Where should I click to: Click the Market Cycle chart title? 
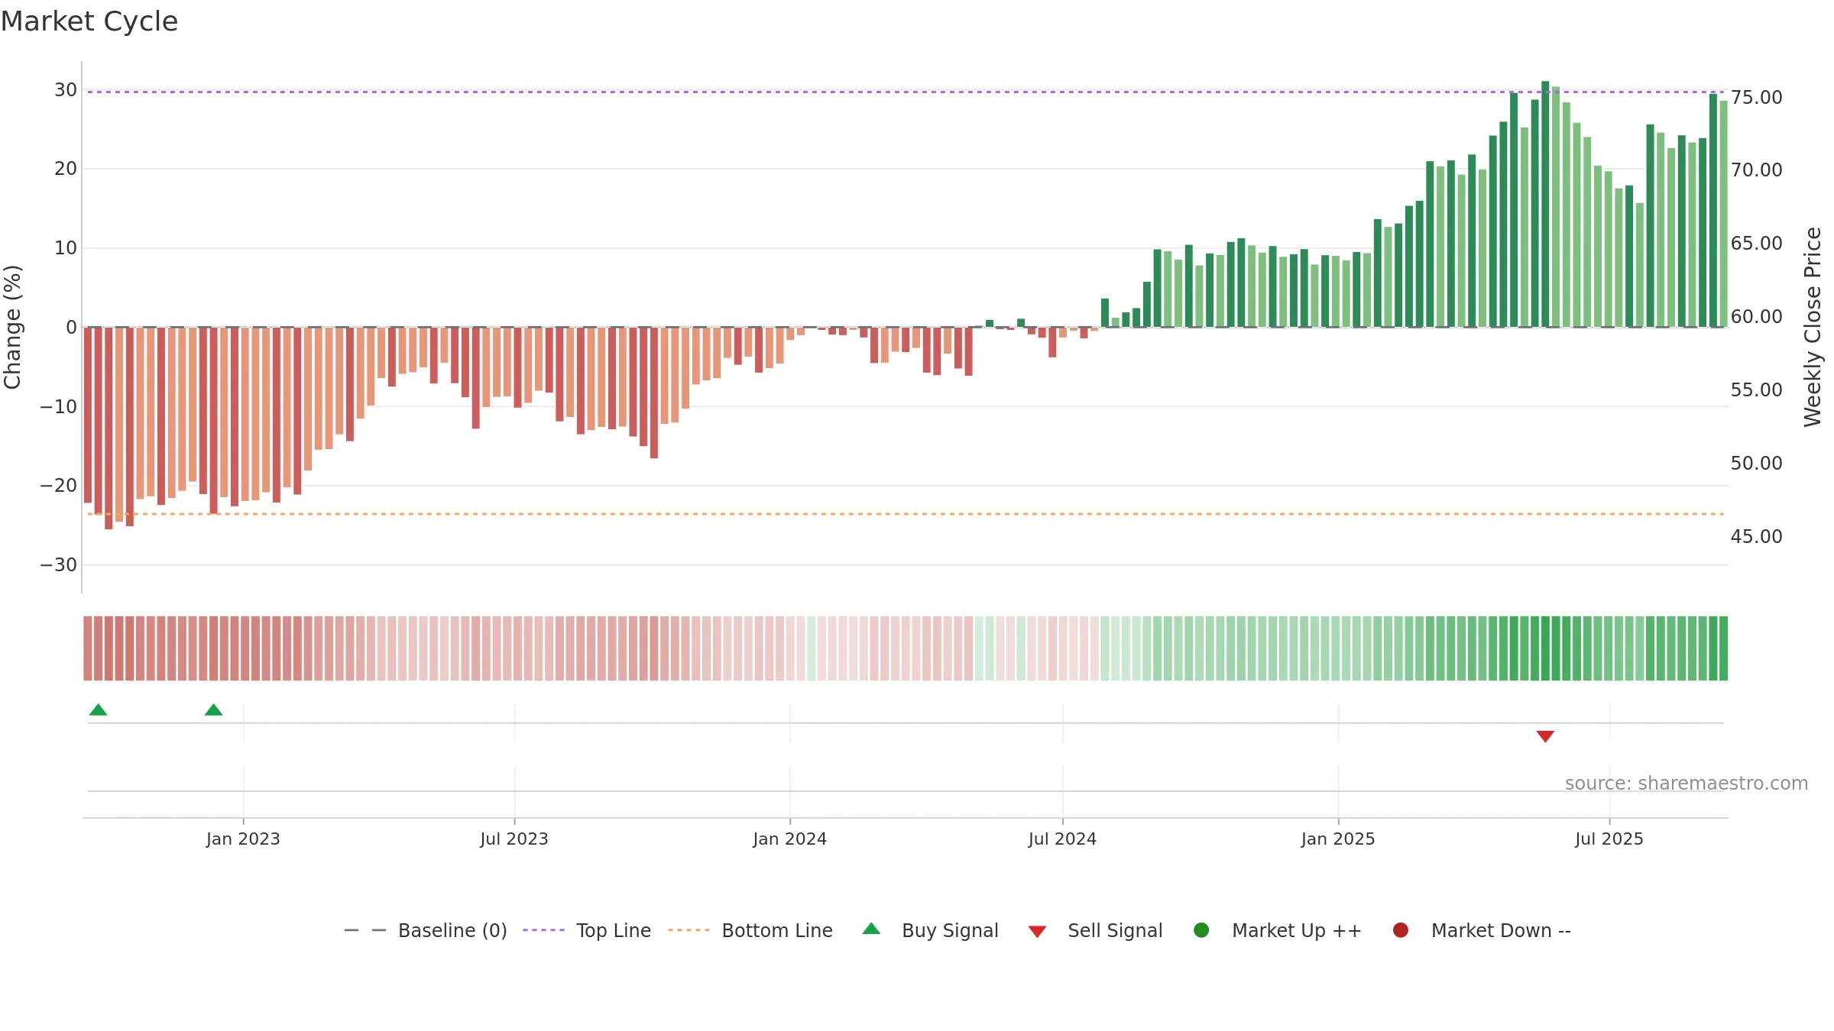click(x=89, y=21)
